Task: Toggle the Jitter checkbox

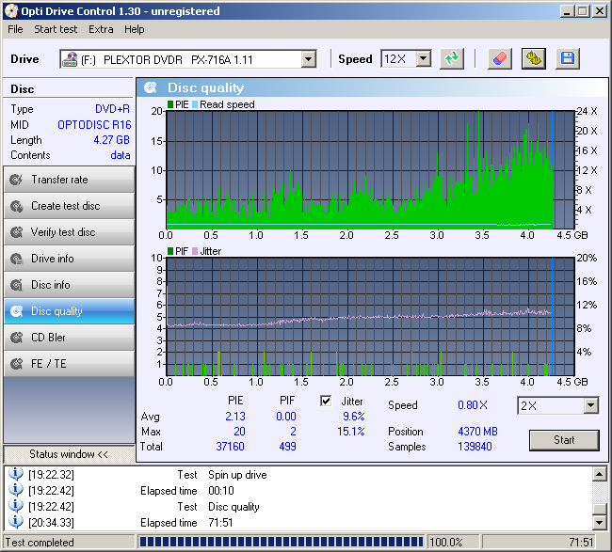Action: (x=327, y=402)
